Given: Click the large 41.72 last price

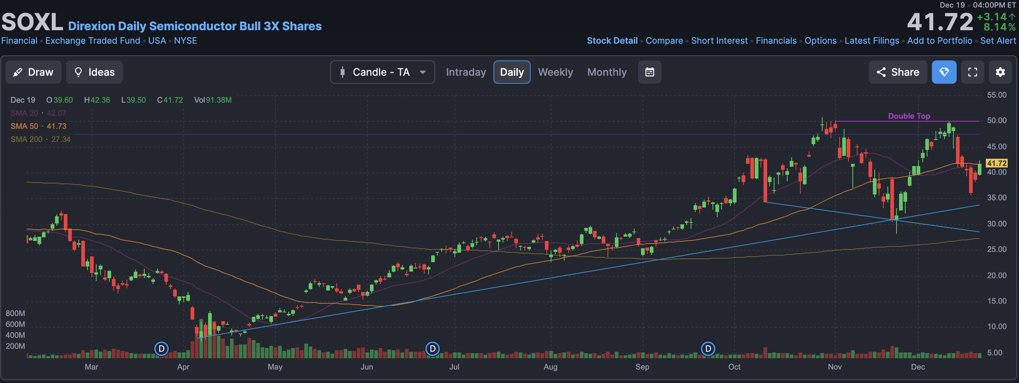Looking at the screenshot, I should [x=940, y=22].
